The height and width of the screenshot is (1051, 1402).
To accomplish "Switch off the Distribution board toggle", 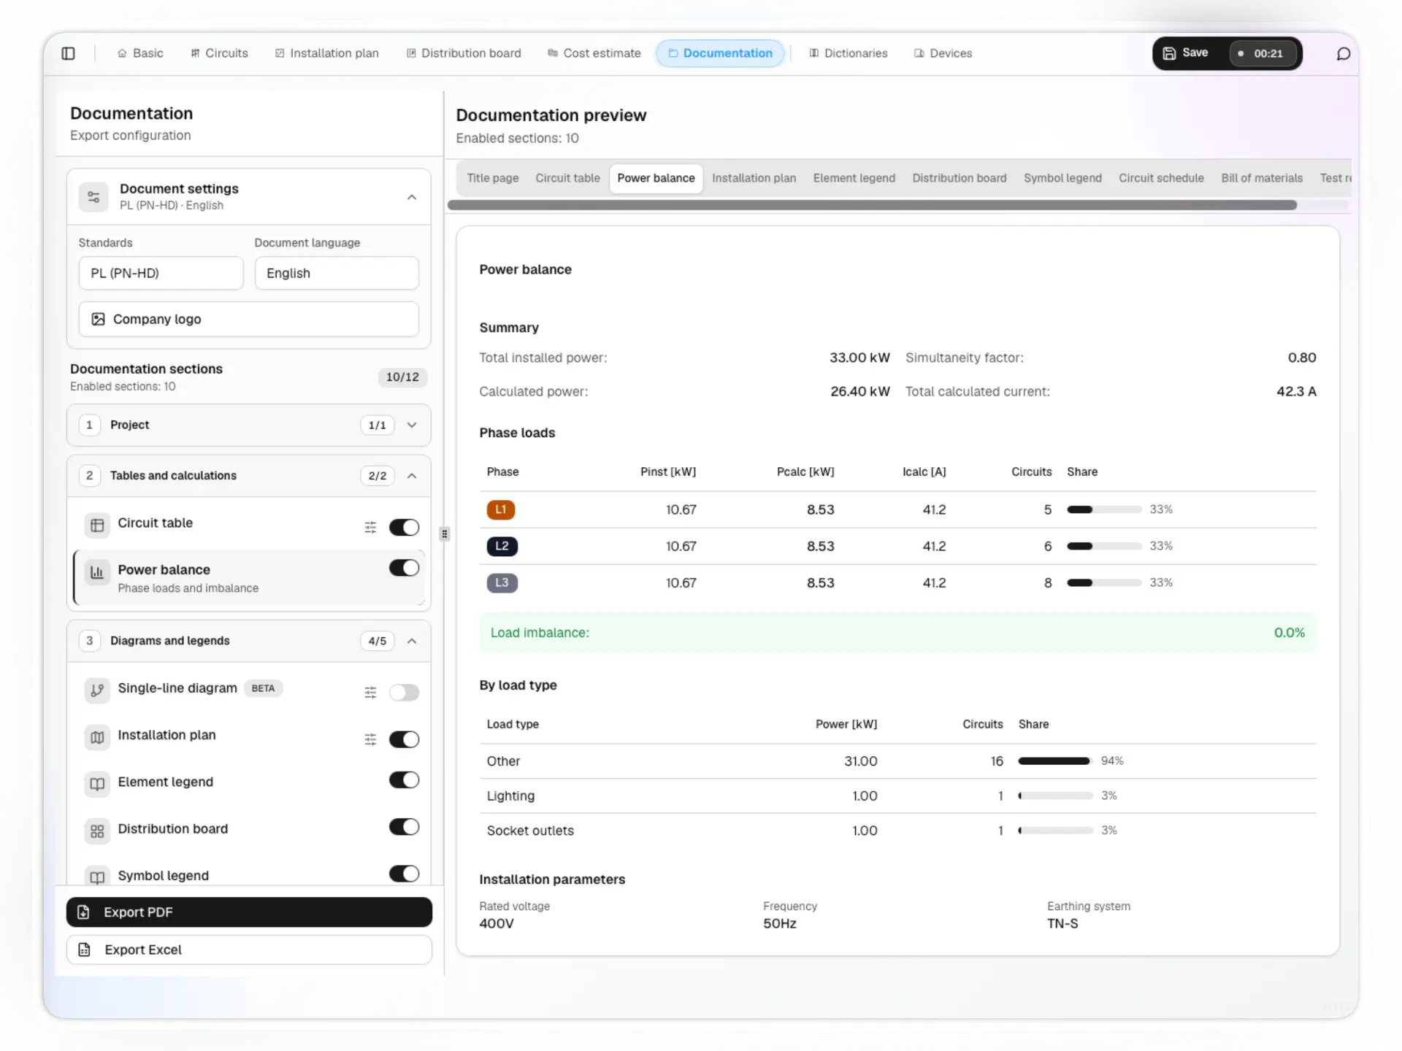I will pos(404,826).
